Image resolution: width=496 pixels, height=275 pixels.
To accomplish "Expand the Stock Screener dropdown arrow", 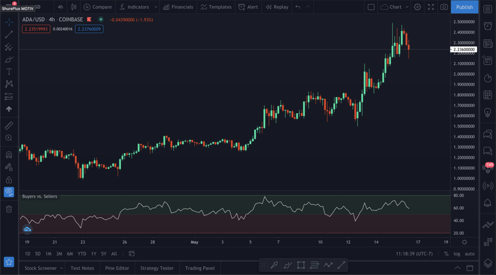I will (61, 268).
